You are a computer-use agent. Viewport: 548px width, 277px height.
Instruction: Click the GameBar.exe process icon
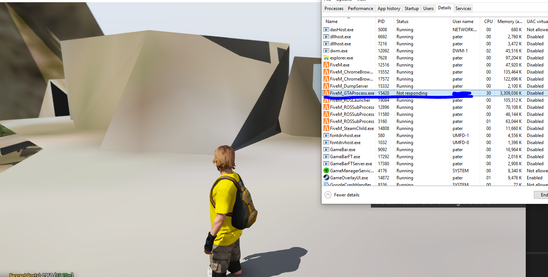click(326, 149)
